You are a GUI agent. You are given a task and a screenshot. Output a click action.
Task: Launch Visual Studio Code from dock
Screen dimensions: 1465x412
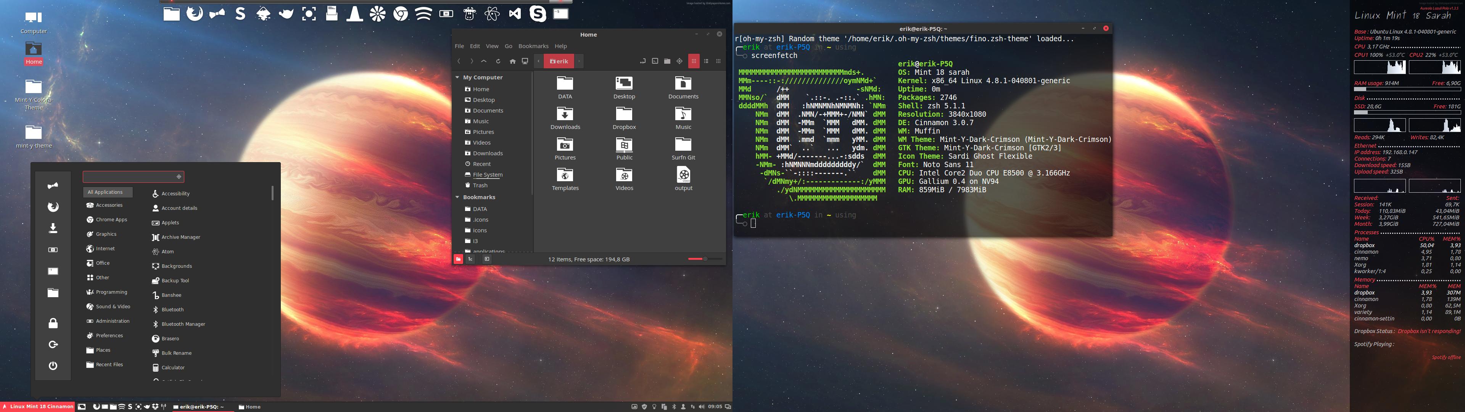[x=515, y=14]
